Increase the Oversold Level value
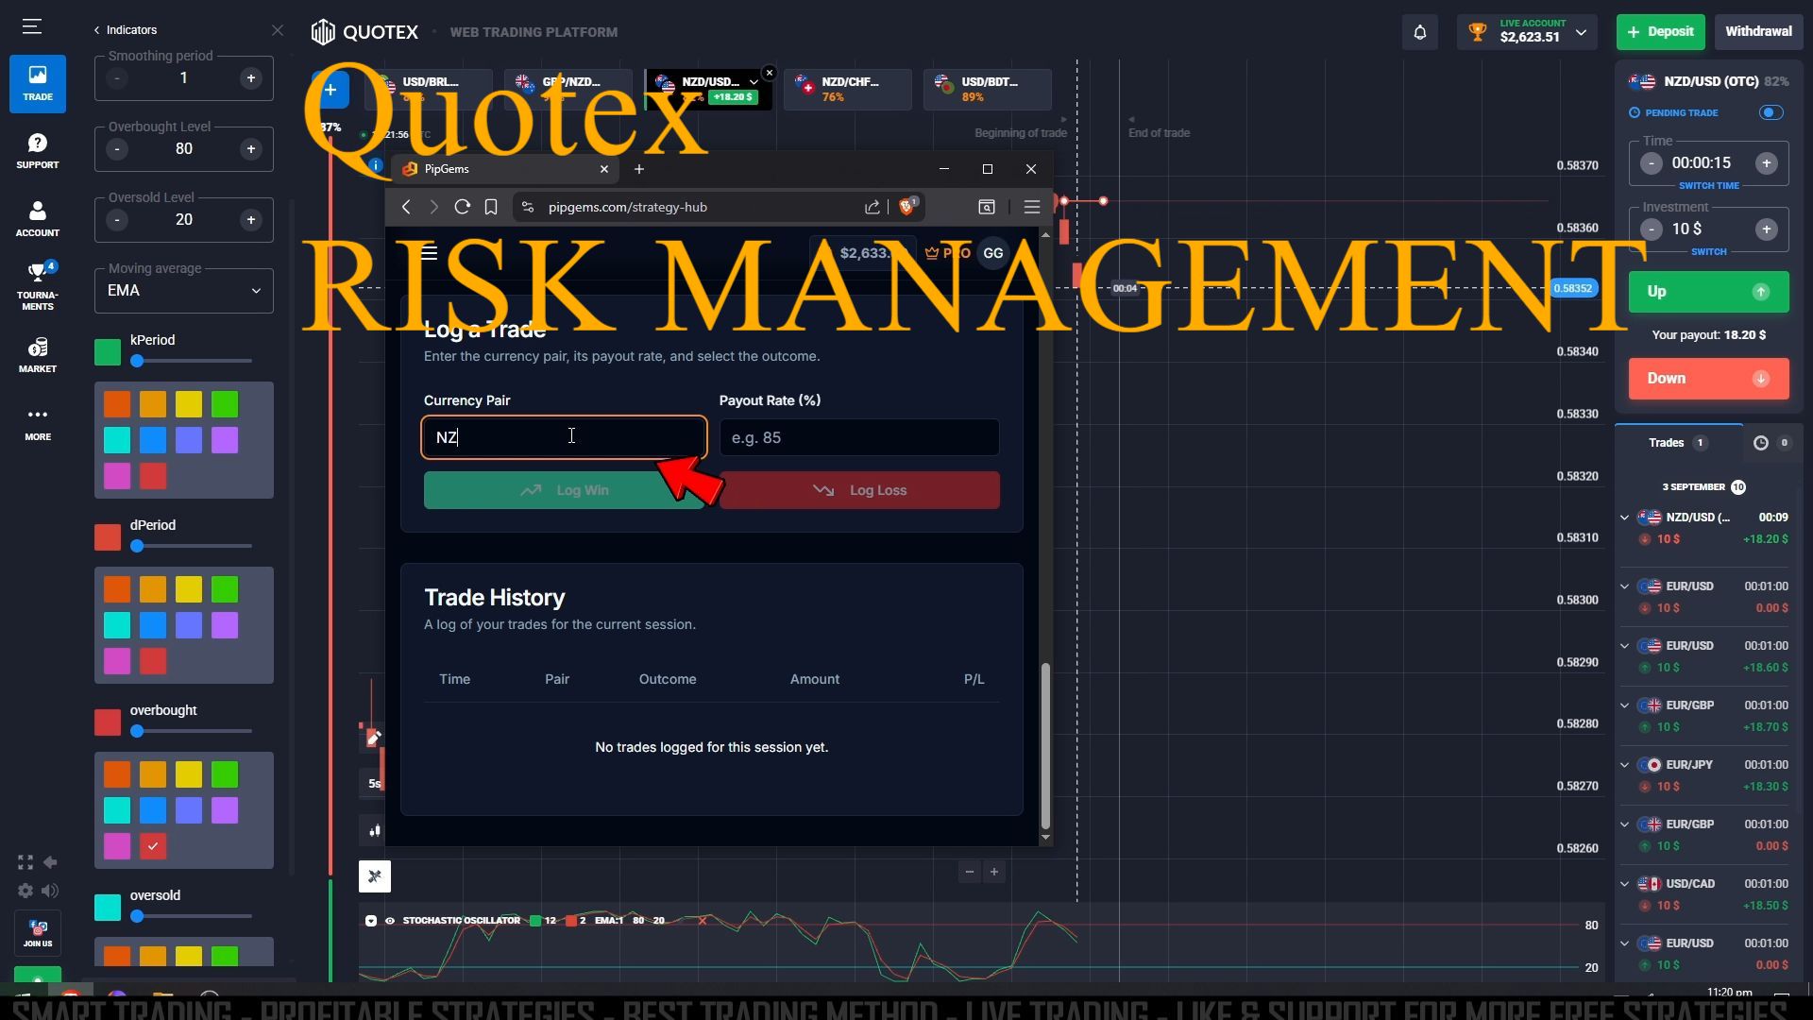This screenshot has width=1813, height=1020. (251, 220)
